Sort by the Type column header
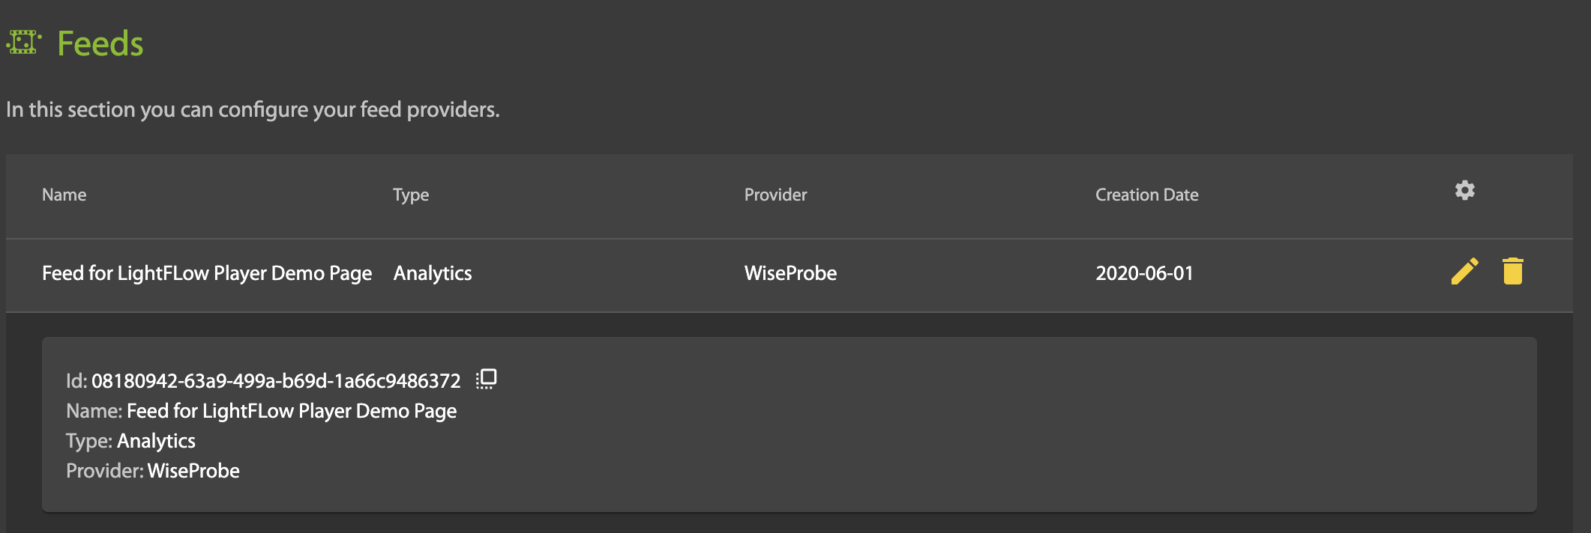1591x533 pixels. 411,195
